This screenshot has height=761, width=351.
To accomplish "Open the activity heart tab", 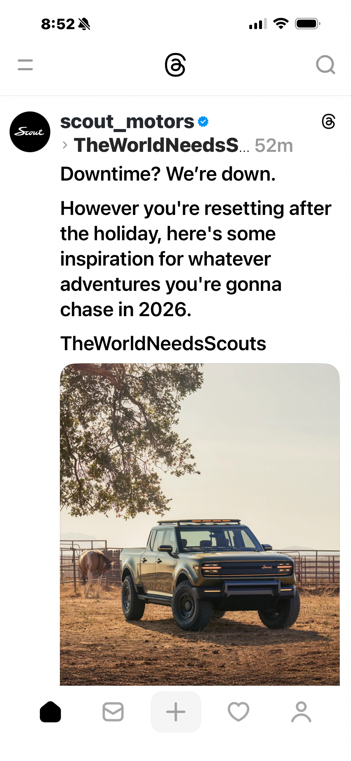I will coord(238,712).
